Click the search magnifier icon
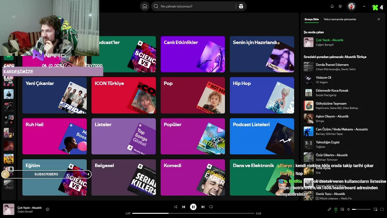The height and width of the screenshot is (218, 387). click(156, 6)
